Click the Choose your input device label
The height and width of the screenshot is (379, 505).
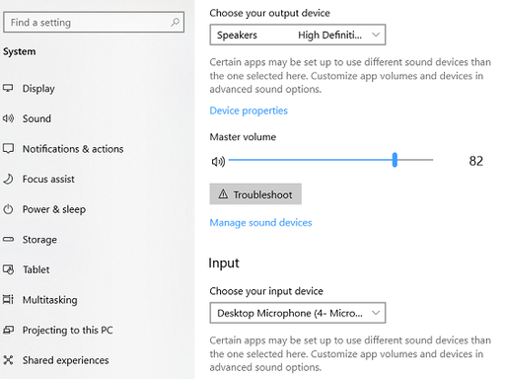tap(266, 291)
